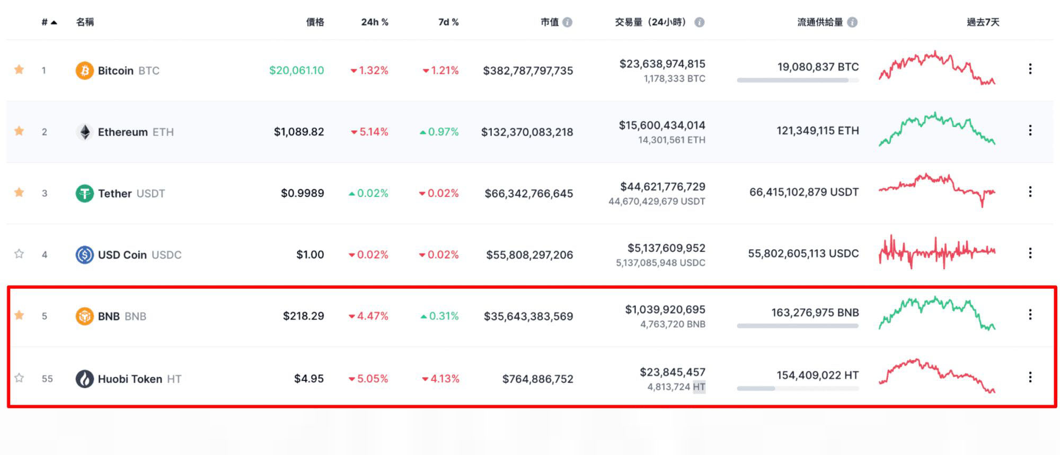Screen dimensions: 1060x455
Task: Open the USD Coin coin page link
Action: click(139, 254)
